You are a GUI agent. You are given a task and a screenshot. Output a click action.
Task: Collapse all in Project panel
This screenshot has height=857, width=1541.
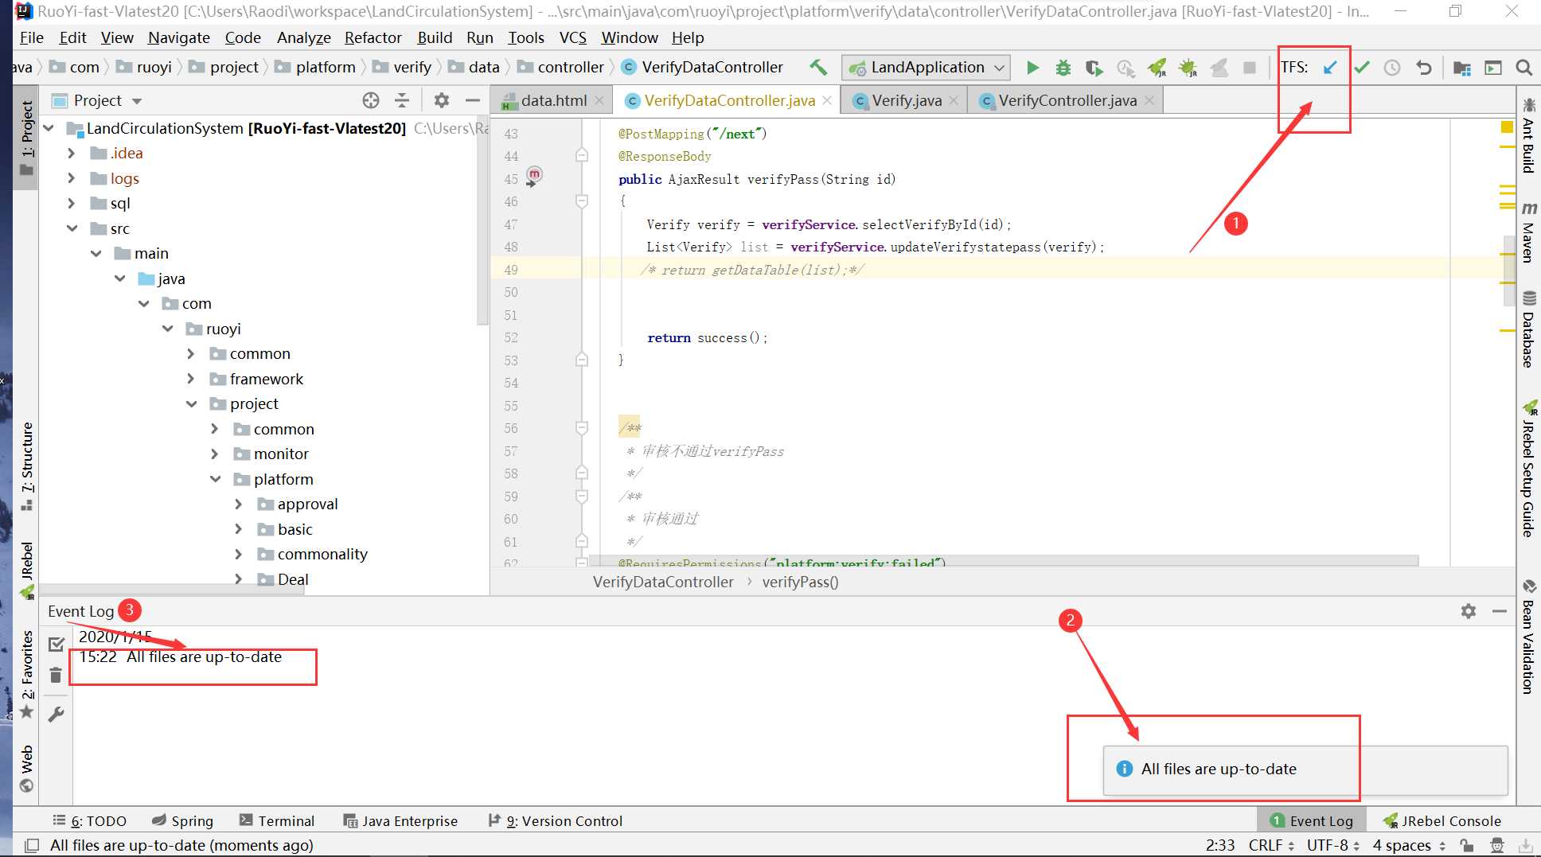(401, 100)
